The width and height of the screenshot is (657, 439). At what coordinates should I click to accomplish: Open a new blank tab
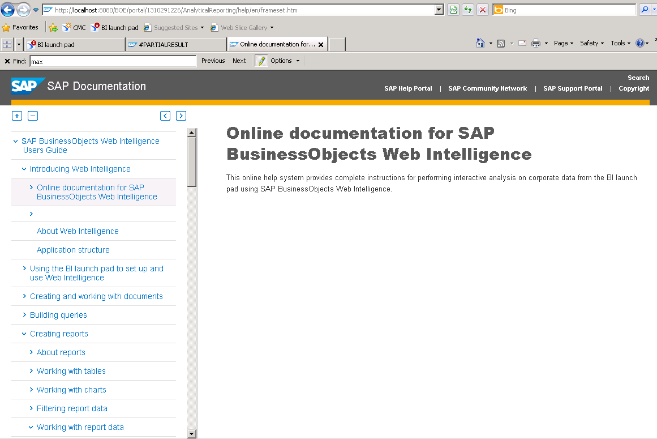(x=337, y=44)
